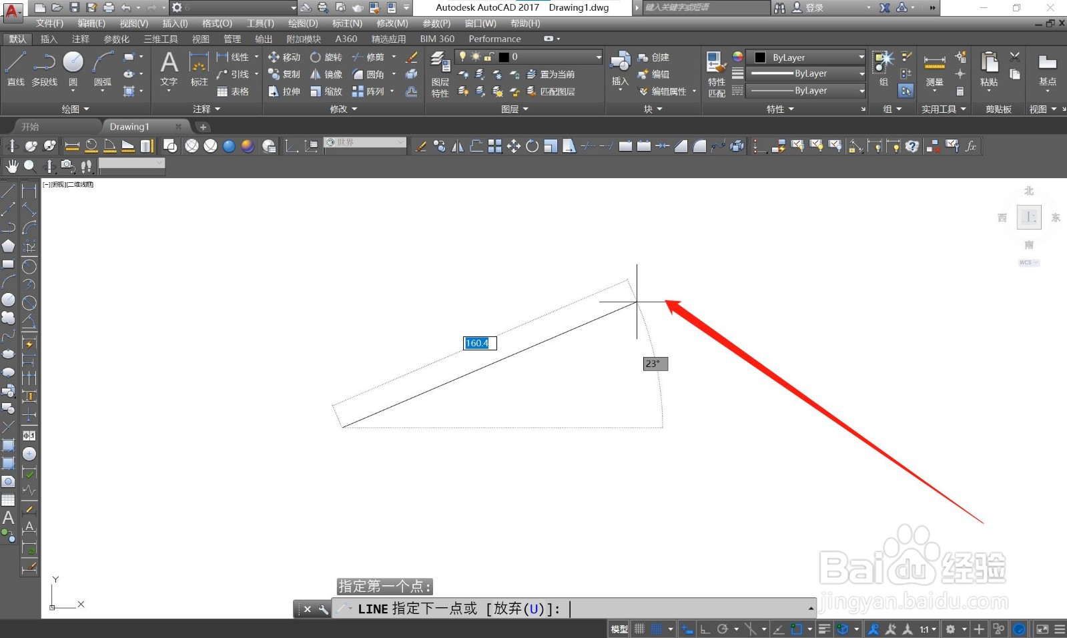Click 特性匹配 match properties
Viewport: 1067px width, 638px height.
716,75
